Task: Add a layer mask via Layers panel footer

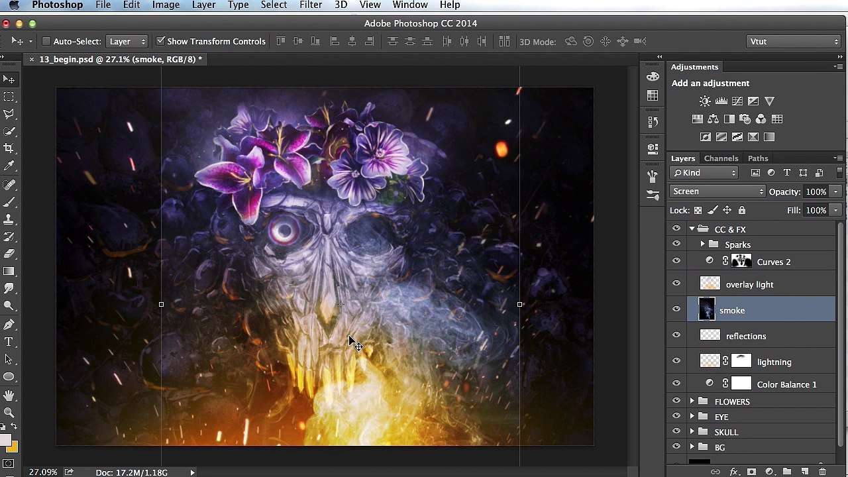Action: click(751, 472)
